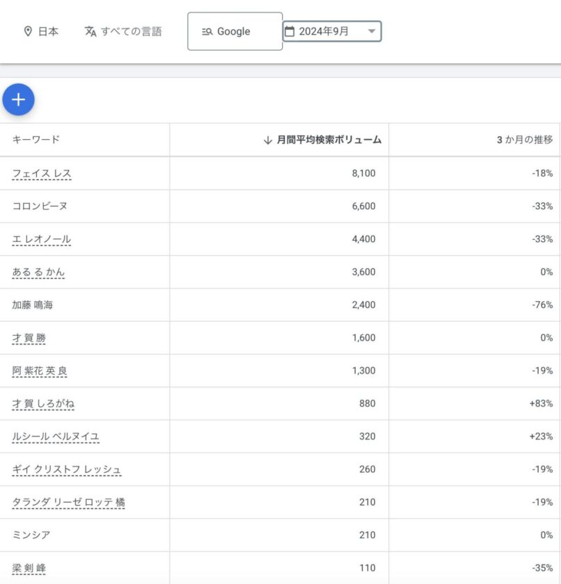Select the keyword タランダ リーゼ ロッテ 橘

pos(69,502)
